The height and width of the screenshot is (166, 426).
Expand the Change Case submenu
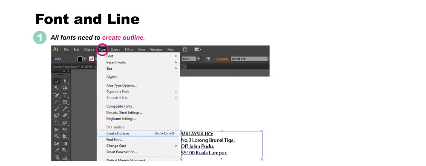[138, 146]
